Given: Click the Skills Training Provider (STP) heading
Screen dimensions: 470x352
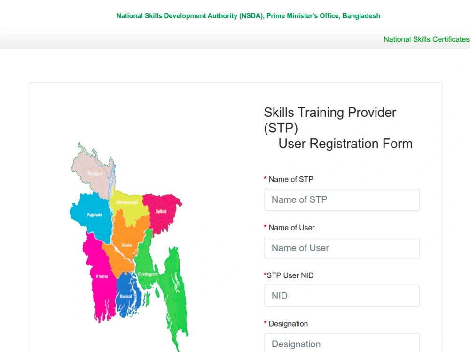Looking at the screenshot, I should tap(330, 120).
